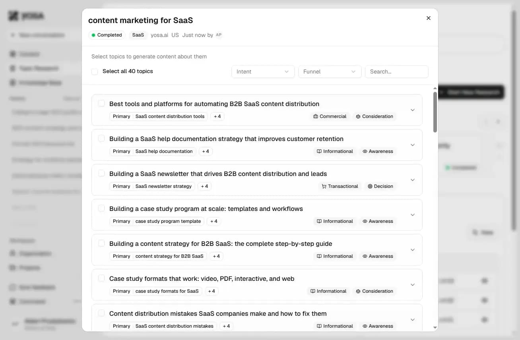
Task: Check the Best tools and platforms topic
Action: pos(101,103)
